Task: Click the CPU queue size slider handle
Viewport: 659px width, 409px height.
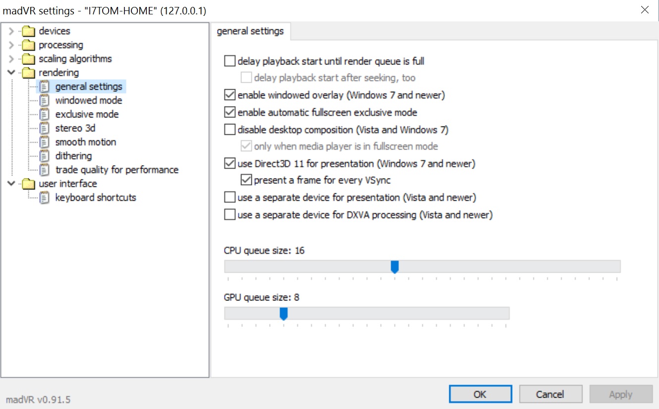Action: (x=395, y=267)
